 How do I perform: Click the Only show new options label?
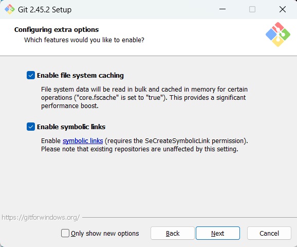pyautogui.click(x=105, y=233)
